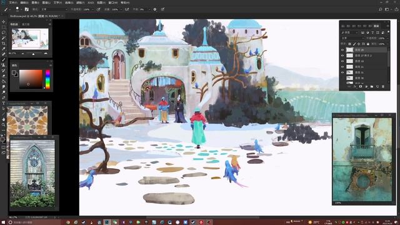Select the Dodge tool
The height and width of the screenshot is (225, 400).
pos(4,92)
